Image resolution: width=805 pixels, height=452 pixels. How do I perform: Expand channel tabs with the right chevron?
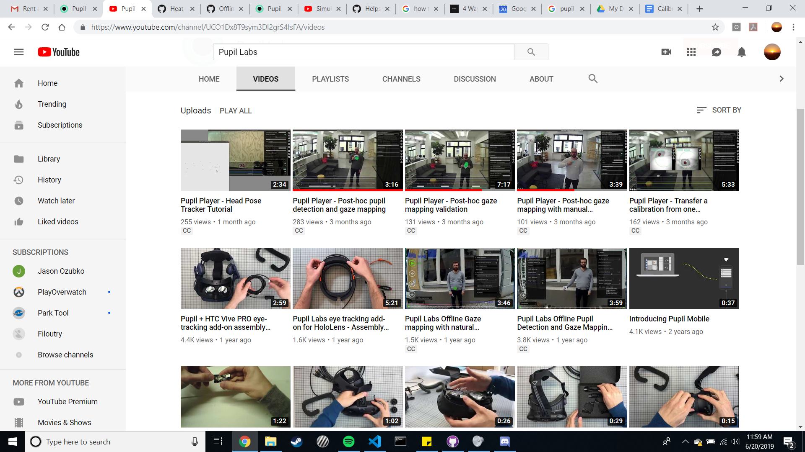782,79
